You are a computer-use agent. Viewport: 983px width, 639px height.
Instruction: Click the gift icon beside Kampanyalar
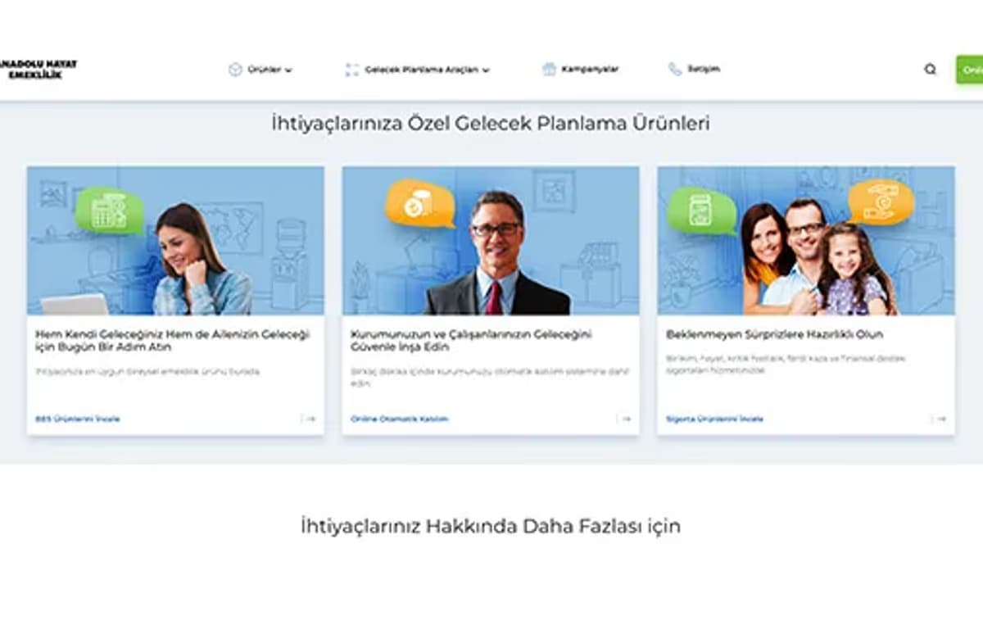coord(550,69)
